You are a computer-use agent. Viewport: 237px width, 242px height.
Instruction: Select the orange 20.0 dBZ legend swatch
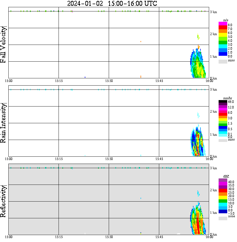223,194
